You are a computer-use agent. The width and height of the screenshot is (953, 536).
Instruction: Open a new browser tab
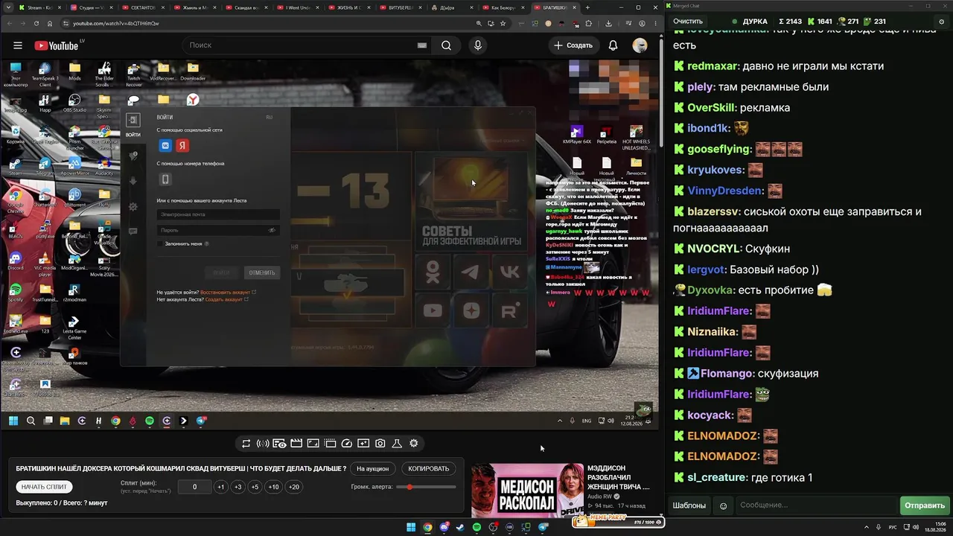tap(587, 7)
